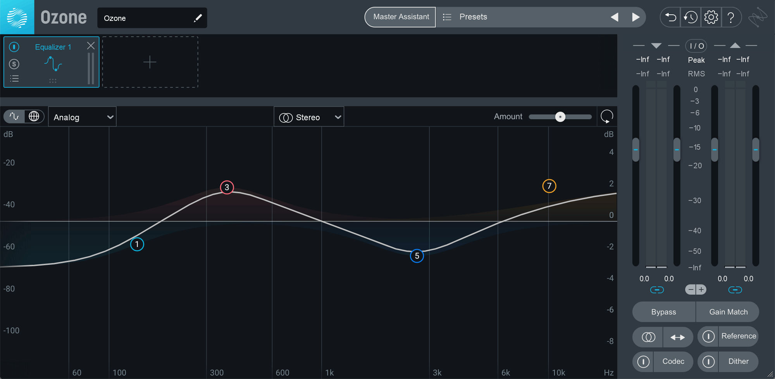775x379 pixels.
Task: Click the output up-triangle indicator
Action: [735, 46]
